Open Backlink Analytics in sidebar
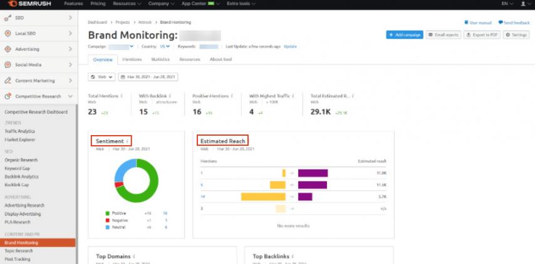The height and width of the screenshot is (264, 535). (21, 176)
